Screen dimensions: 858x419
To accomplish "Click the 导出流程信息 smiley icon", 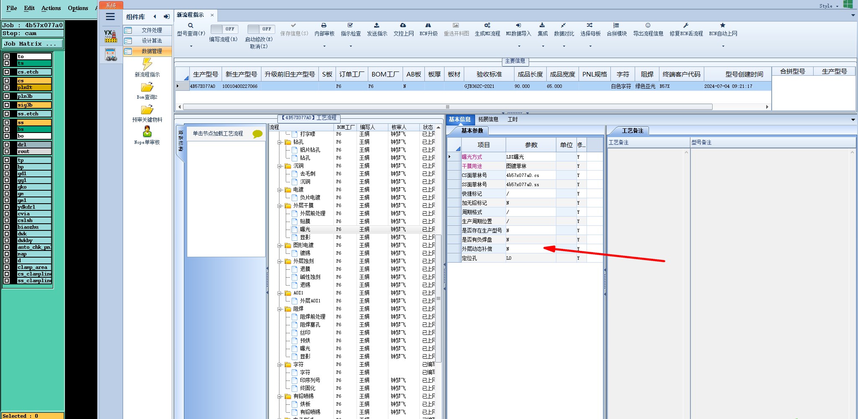I will point(648,26).
